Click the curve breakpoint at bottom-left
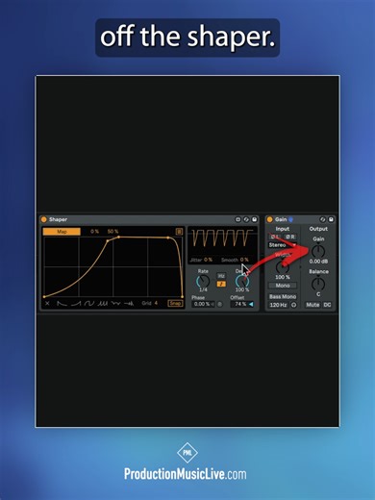This screenshot has height=500, width=375. coord(44,297)
